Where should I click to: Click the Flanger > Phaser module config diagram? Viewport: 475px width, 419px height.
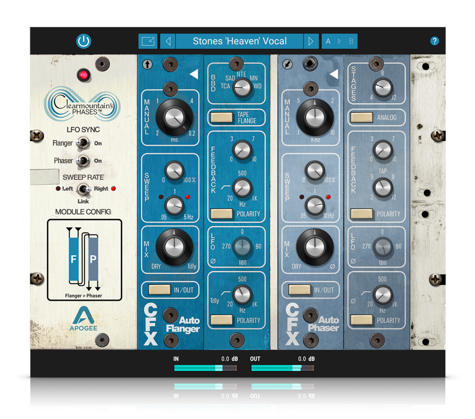click(x=84, y=260)
